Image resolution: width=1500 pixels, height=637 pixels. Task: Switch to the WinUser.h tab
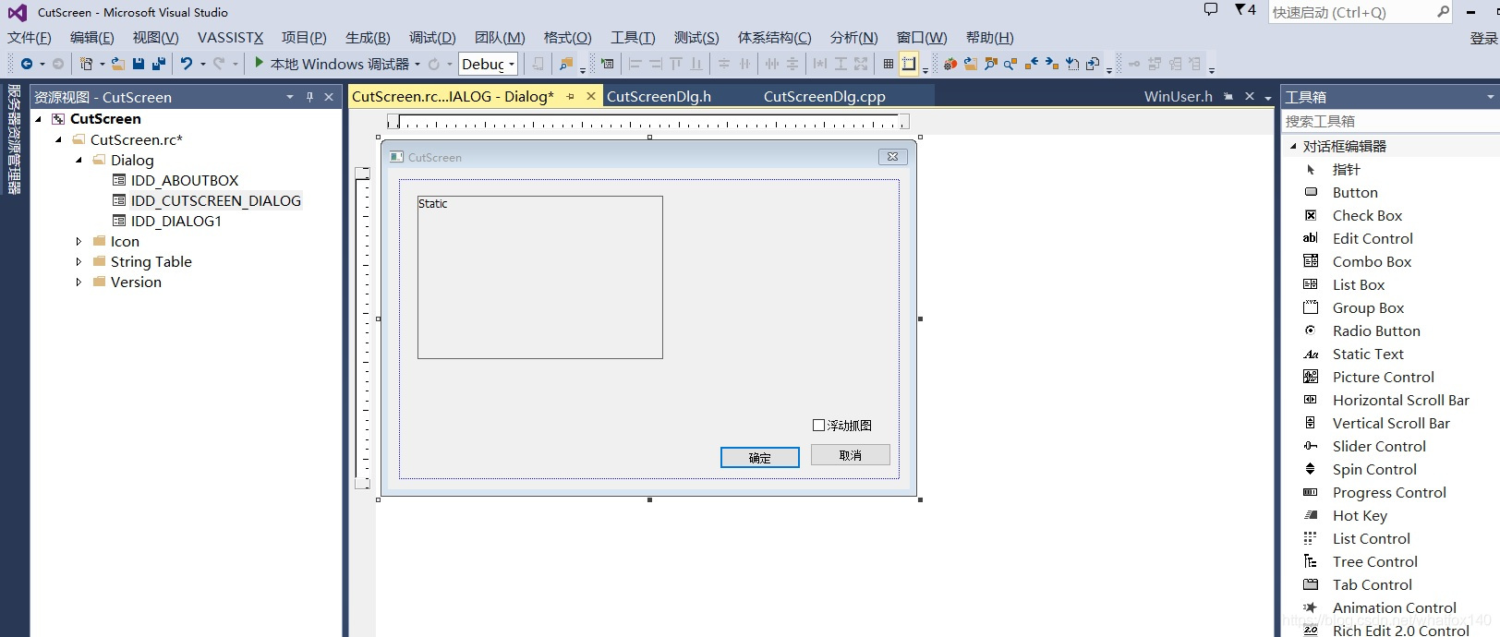[x=1178, y=96]
